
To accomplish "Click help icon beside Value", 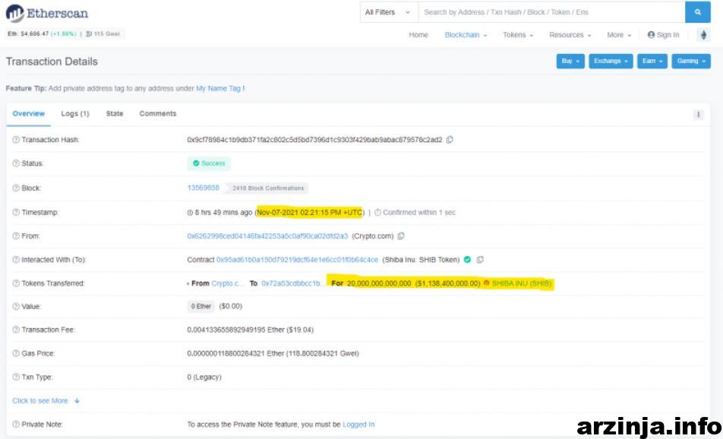I will [16, 306].
